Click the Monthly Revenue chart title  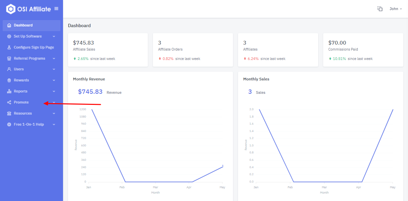89,79
